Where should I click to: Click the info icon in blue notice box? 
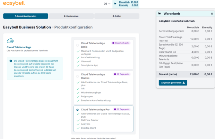(11, 61)
